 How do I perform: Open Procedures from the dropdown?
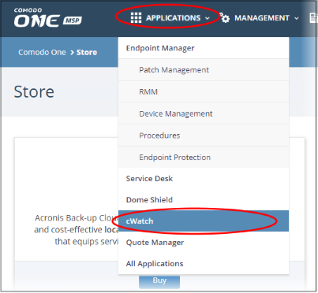tap(204, 135)
